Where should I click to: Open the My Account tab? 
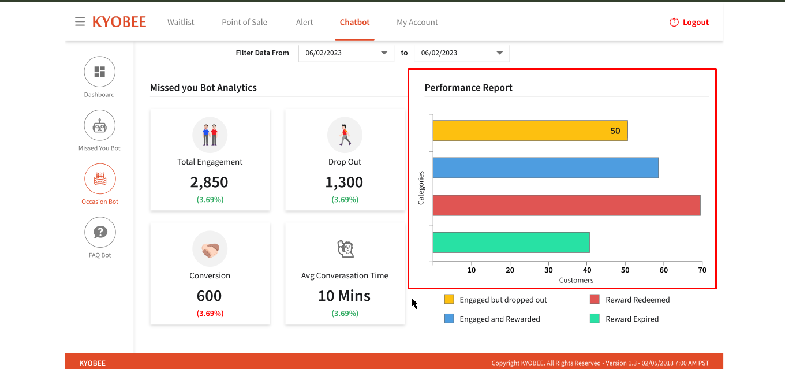[x=417, y=22]
